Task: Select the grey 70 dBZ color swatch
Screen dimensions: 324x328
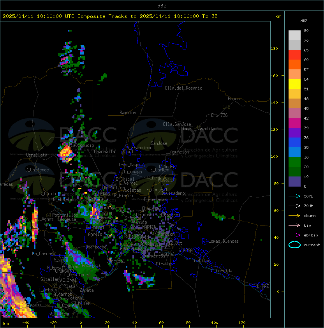Action: (294, 45)
